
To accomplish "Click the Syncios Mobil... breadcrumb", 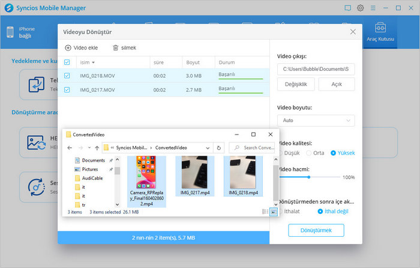I will (131, 148).
